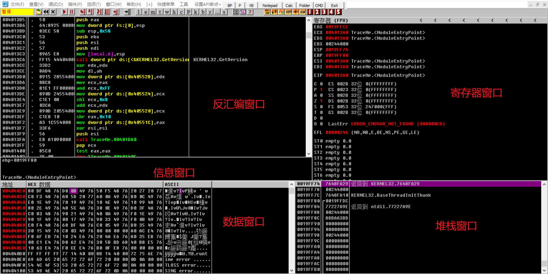548x274 pixels.
Task: Select the EBX register value 00244000
Action: pyautogui.click(x=337, y=44)
